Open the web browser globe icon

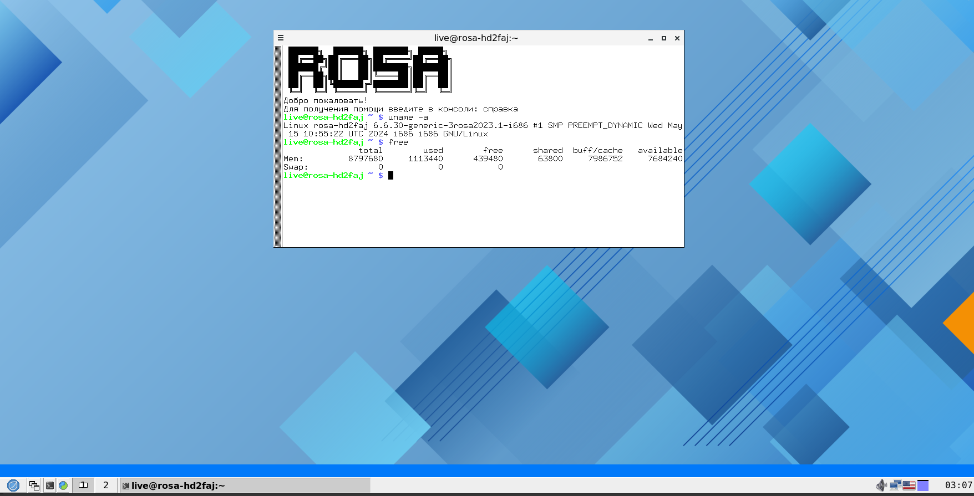(x=63, y=485)
